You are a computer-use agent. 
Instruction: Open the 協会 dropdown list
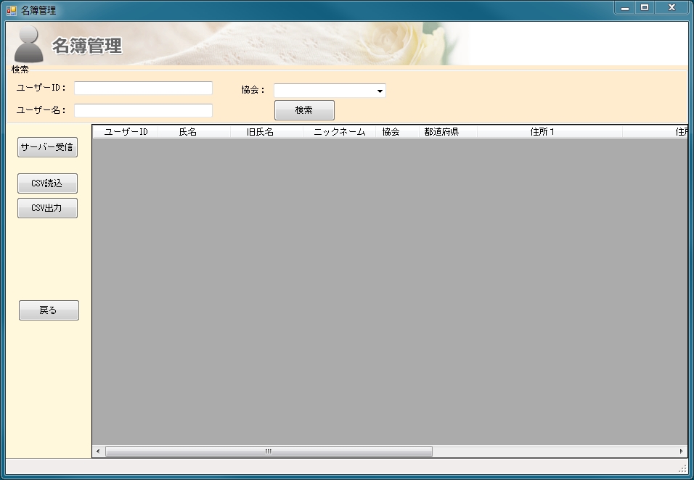click(x=379, y=91)
